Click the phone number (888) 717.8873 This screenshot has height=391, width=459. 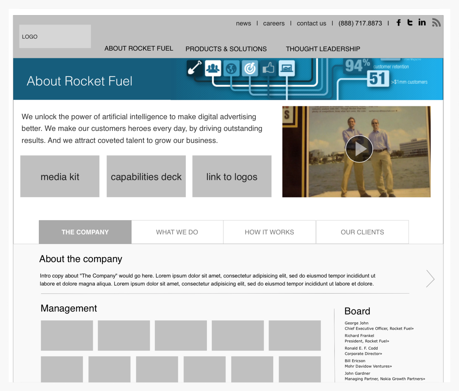tap(360, 23)
